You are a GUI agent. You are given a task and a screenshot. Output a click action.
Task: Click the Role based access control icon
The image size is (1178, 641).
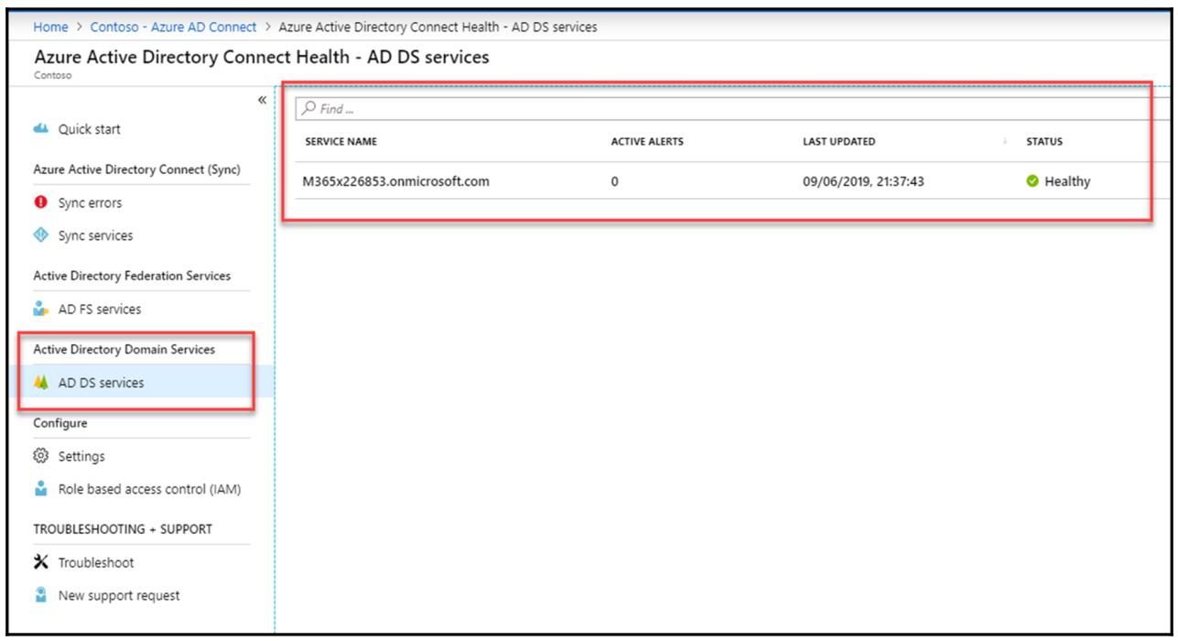click(39, 488)
